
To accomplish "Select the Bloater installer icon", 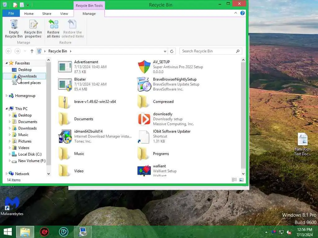I will coord(65,84).
